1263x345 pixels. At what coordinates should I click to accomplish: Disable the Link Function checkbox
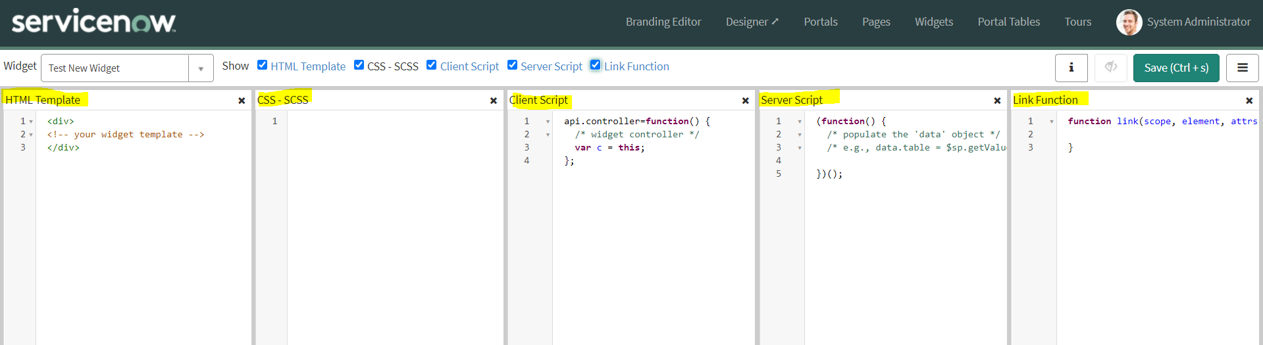pos(595,65)
